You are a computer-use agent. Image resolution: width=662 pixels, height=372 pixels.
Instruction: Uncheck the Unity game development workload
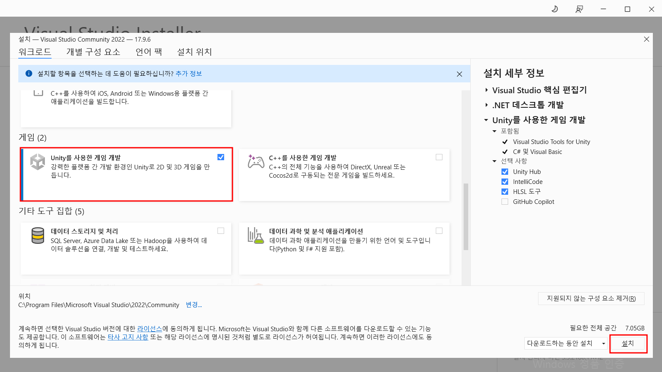pyautogui.click(x=221, y=157)
